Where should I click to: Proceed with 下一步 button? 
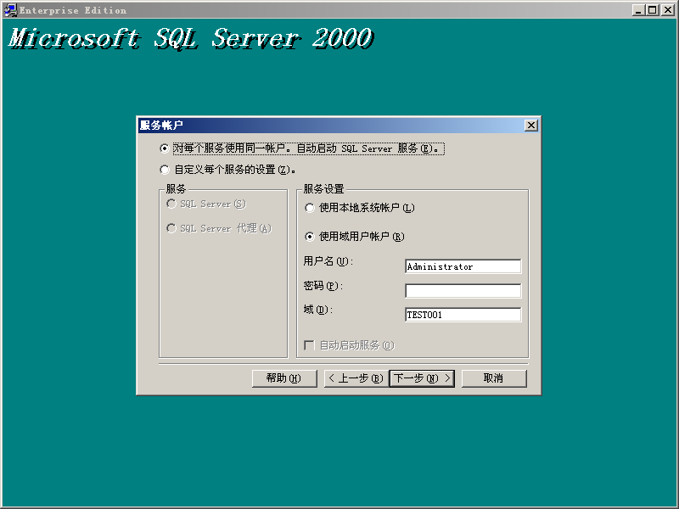click(422, 378)
